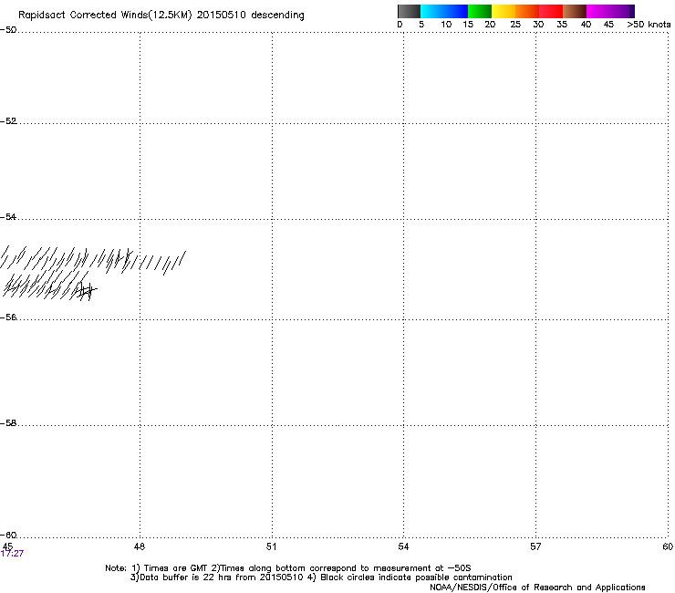
Task: Click the 54 longitude axis label
Action: pos(403,546)
